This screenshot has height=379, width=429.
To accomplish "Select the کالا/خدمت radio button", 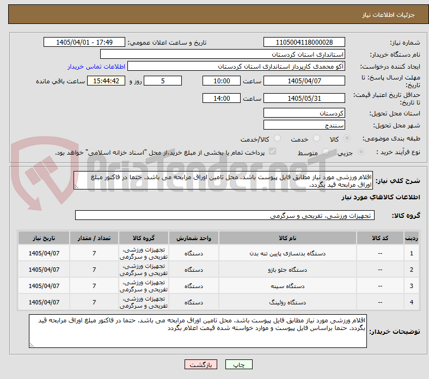I will pos(278,138).
